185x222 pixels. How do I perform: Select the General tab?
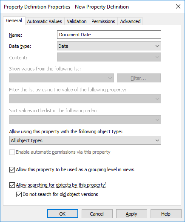[x=14, y=20]
